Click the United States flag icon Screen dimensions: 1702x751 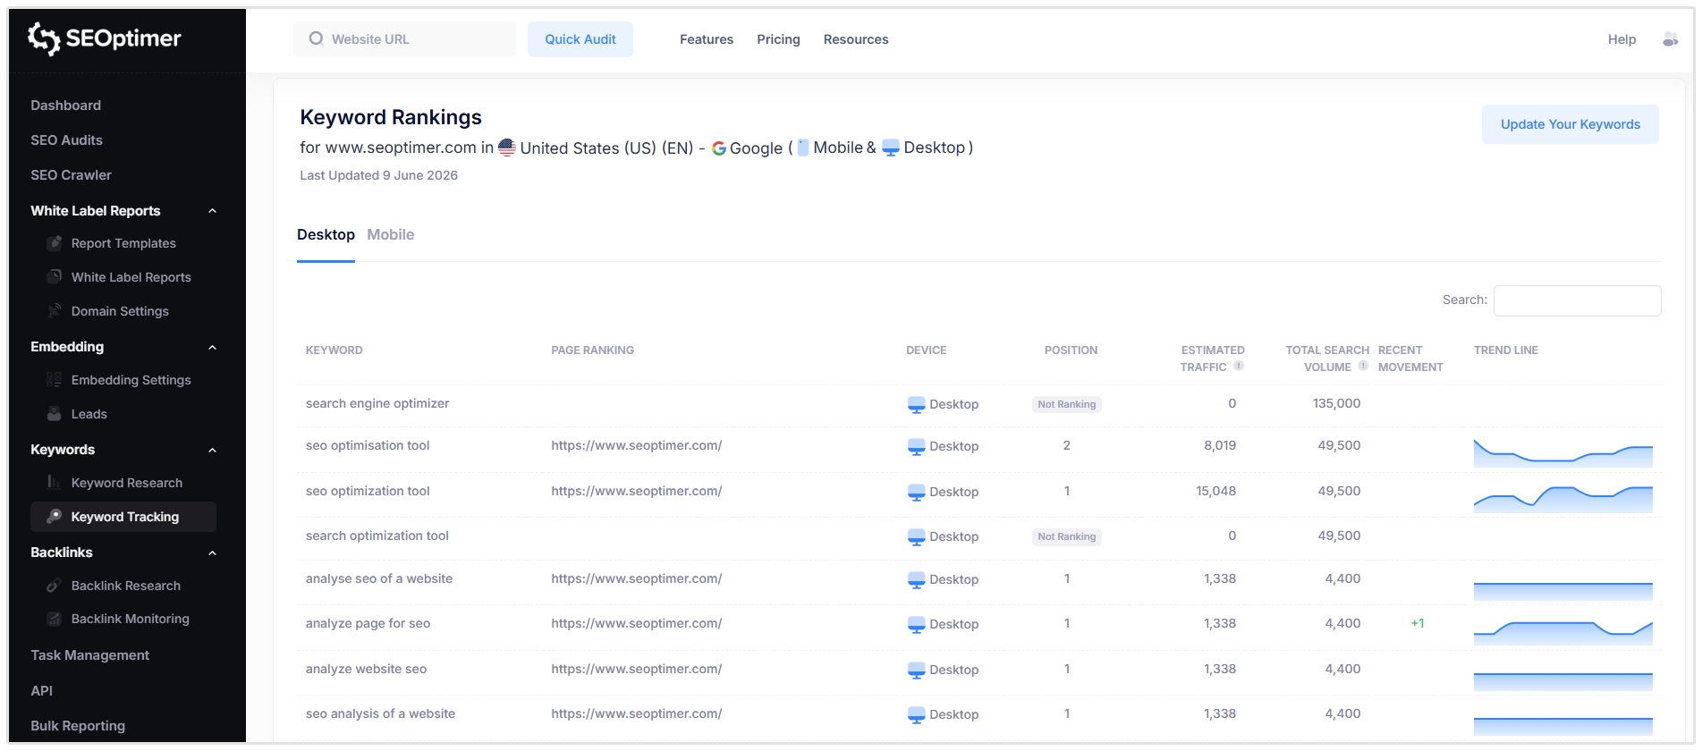pyautogui.click(x=507, y=148)
